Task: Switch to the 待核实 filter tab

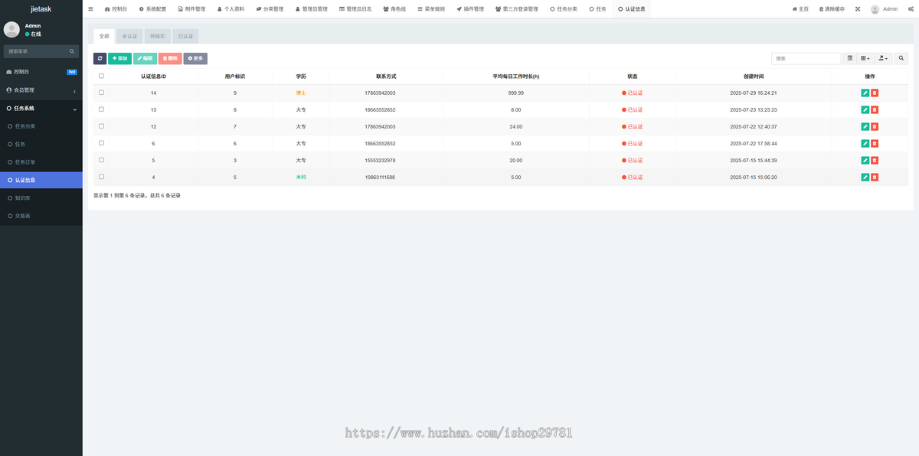Action: pos(157,36)
